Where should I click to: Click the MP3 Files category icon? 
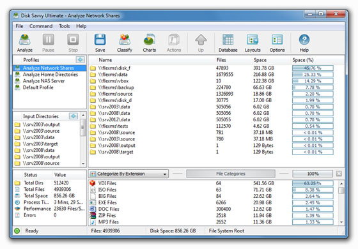coord(93,222)
